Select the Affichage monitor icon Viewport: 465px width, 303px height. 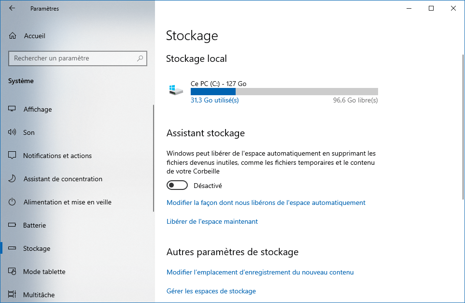[12, 109]
